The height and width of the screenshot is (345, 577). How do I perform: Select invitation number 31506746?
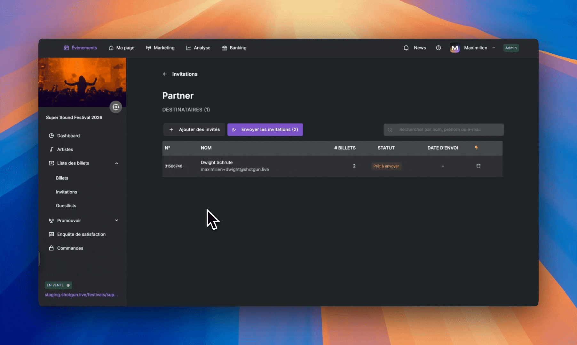coord(173,166)
